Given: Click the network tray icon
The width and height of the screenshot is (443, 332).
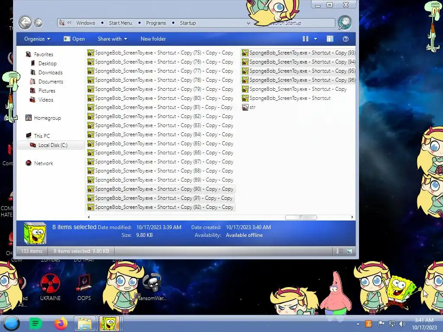Looking at the screenshot, I should coord(392,324).
